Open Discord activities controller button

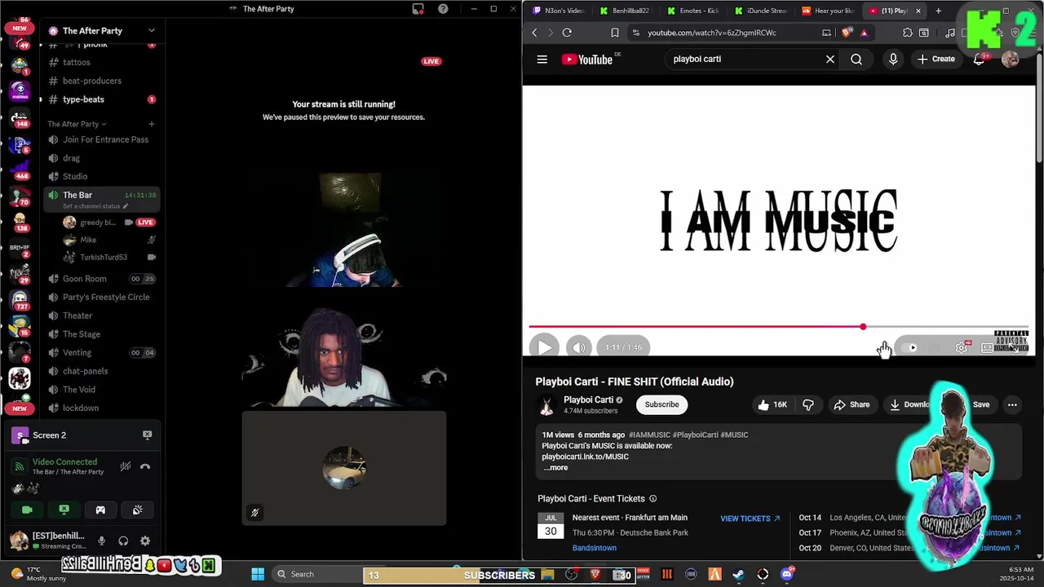point(100,510)
